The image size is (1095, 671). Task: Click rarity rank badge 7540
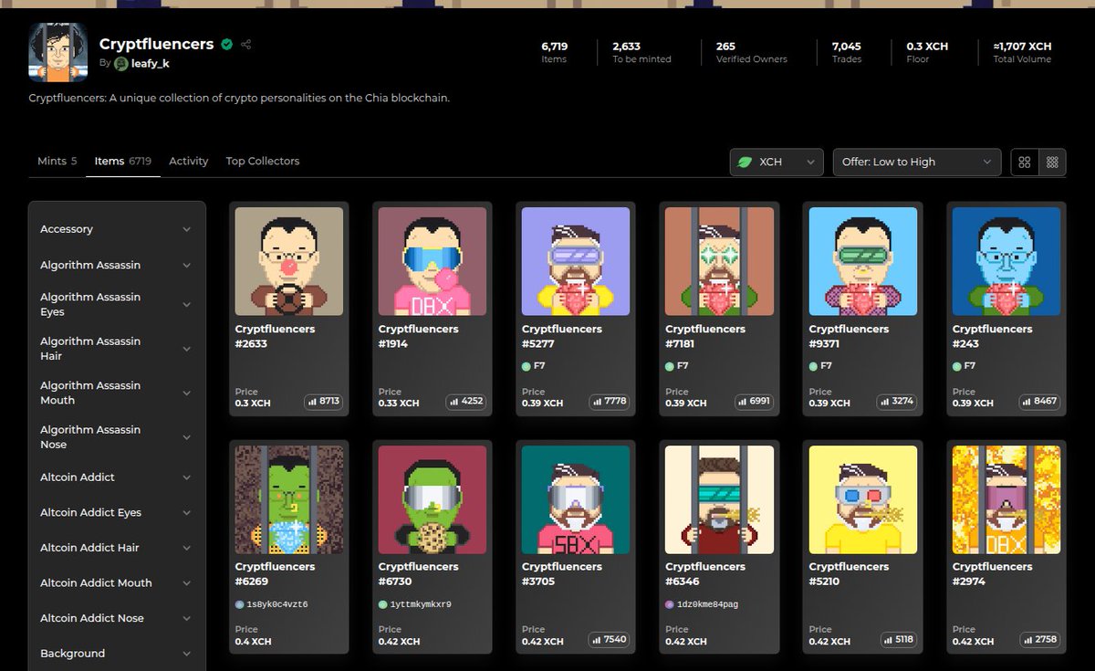[610, 639]
